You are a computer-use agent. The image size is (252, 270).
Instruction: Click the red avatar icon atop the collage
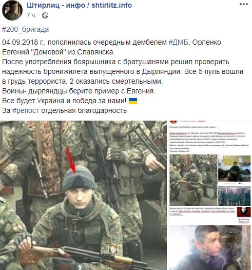(173, 122)
